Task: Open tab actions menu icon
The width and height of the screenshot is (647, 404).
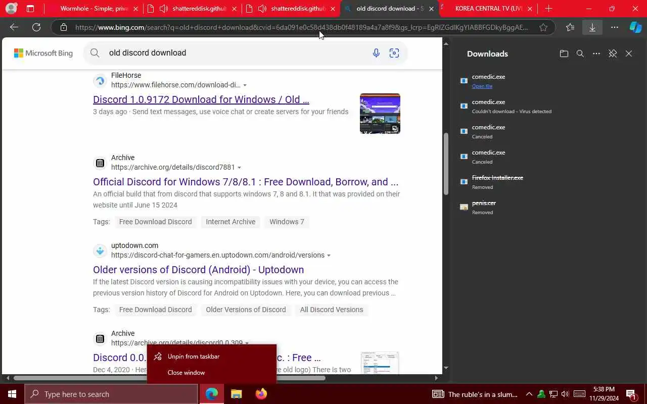Action: [x=30, y=9]
